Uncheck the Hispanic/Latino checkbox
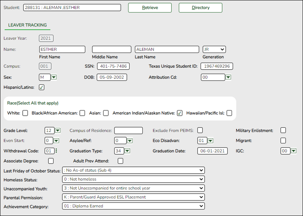303x216 pixels. coord(42,87)
